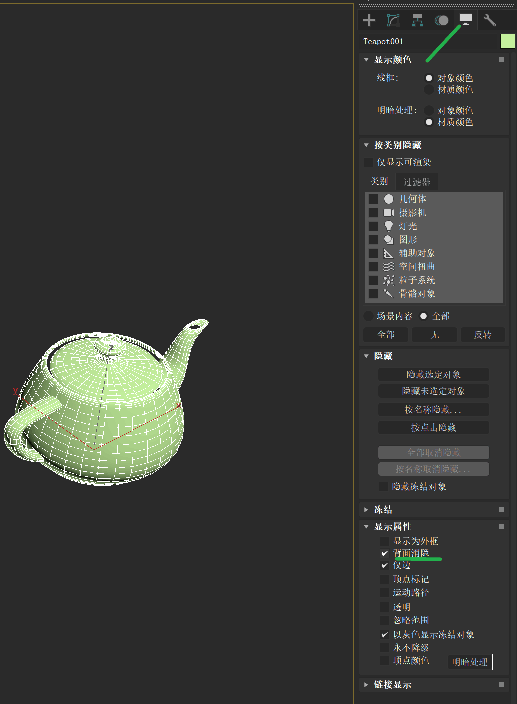The height and width of the screenshot is (704, 517).
Task: Uncheck 仅边 checkbox
Action: (385, 566)
